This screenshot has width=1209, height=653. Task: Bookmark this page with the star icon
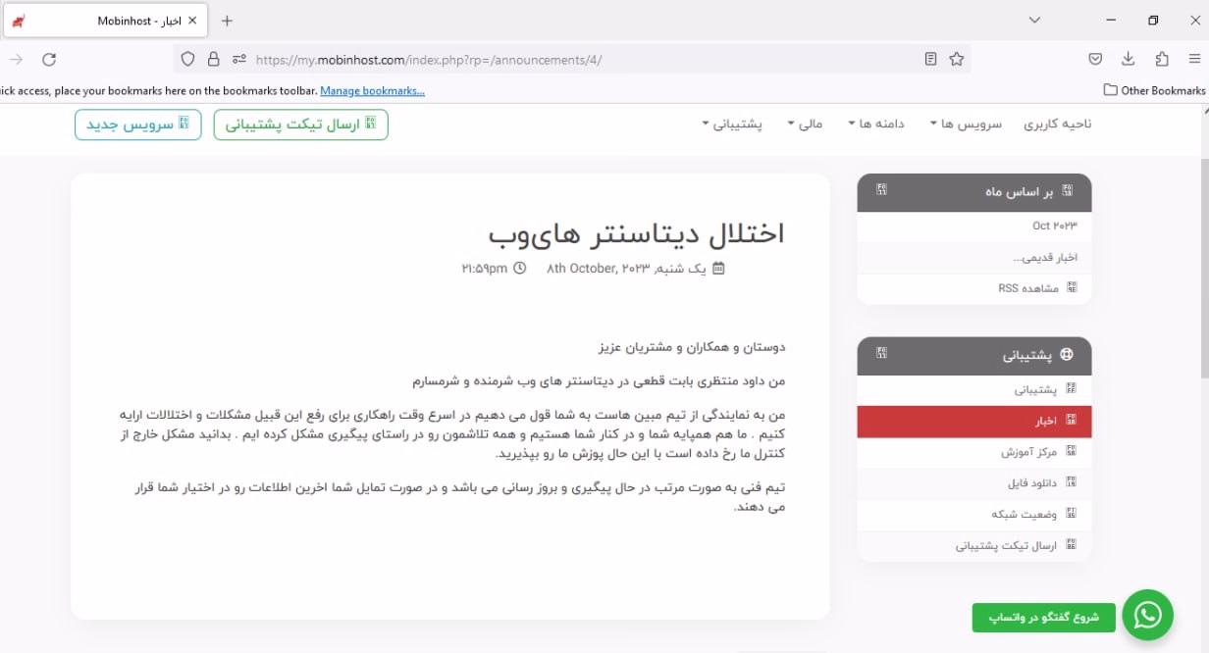point(956,60)
